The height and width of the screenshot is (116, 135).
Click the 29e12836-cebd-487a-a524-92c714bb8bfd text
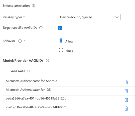[36, 107]
